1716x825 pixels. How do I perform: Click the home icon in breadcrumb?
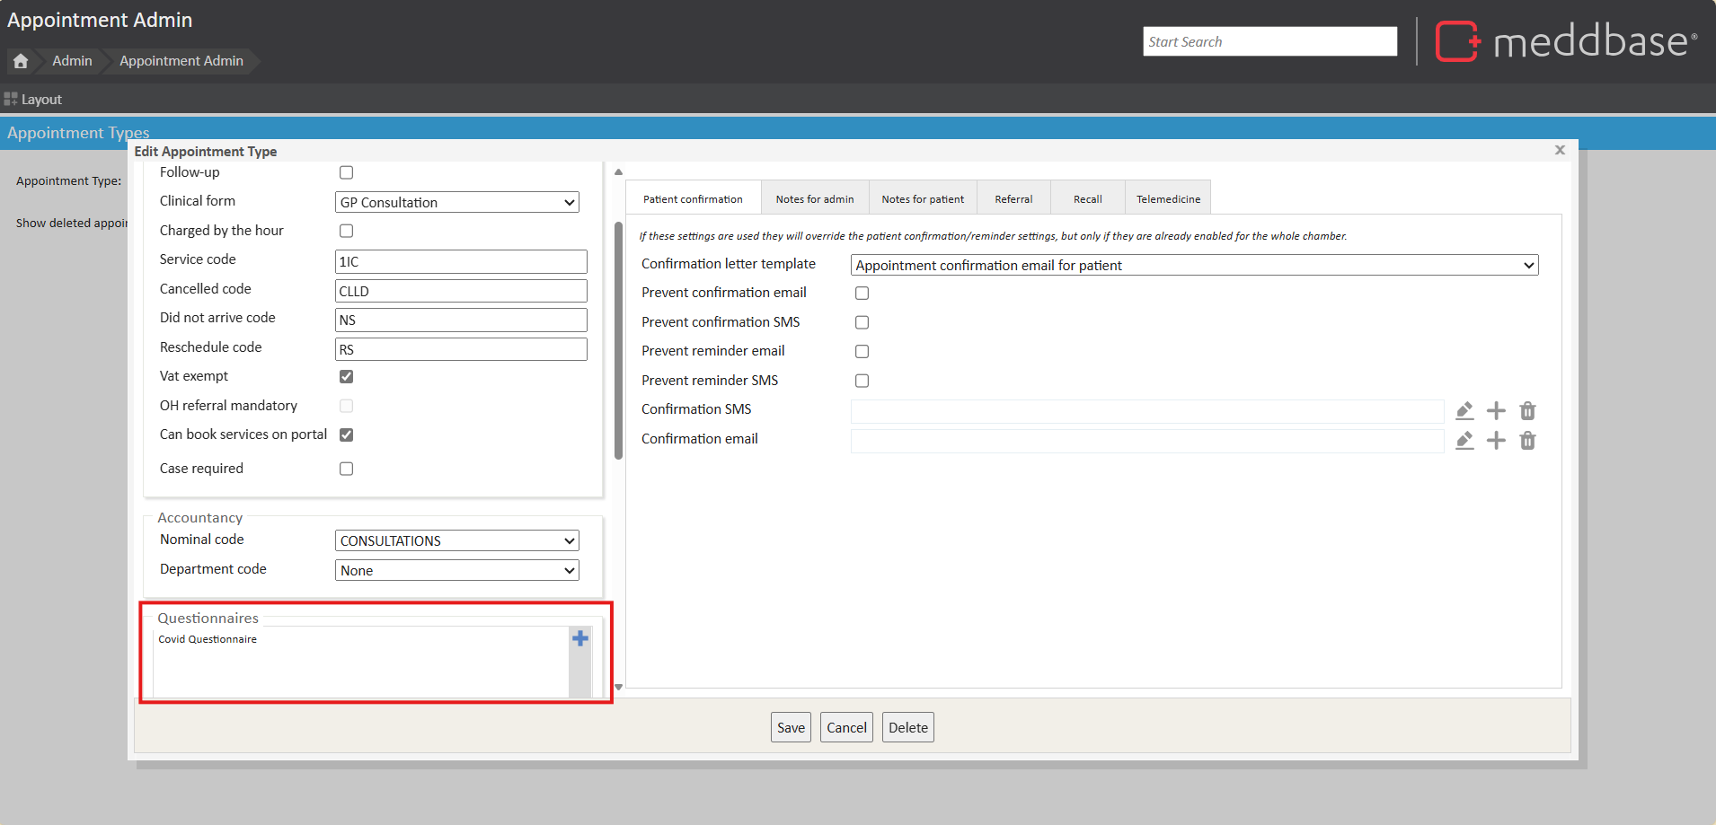click(x=21, y=61)
